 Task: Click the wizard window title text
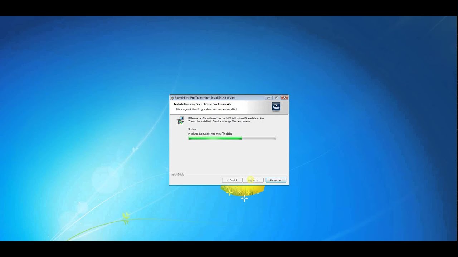tap(205, 97)
